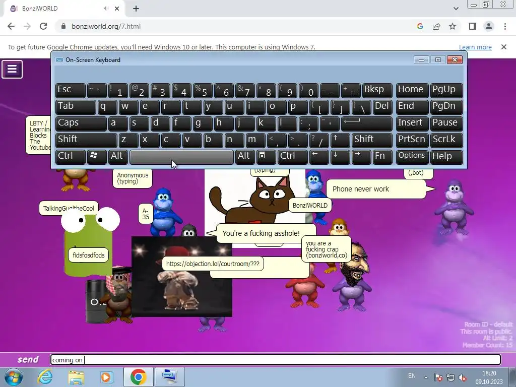This screenshot has height=387, width=516.
Task: Click the share page icon
Action: [436, 26]
